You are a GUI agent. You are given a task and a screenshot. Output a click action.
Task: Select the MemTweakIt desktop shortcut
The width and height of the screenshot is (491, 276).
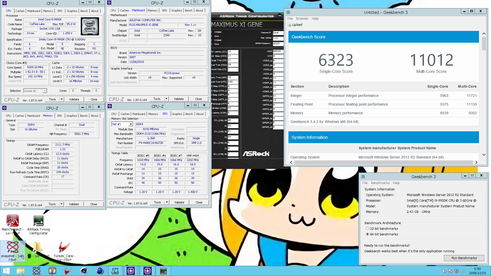pos(13,225)
